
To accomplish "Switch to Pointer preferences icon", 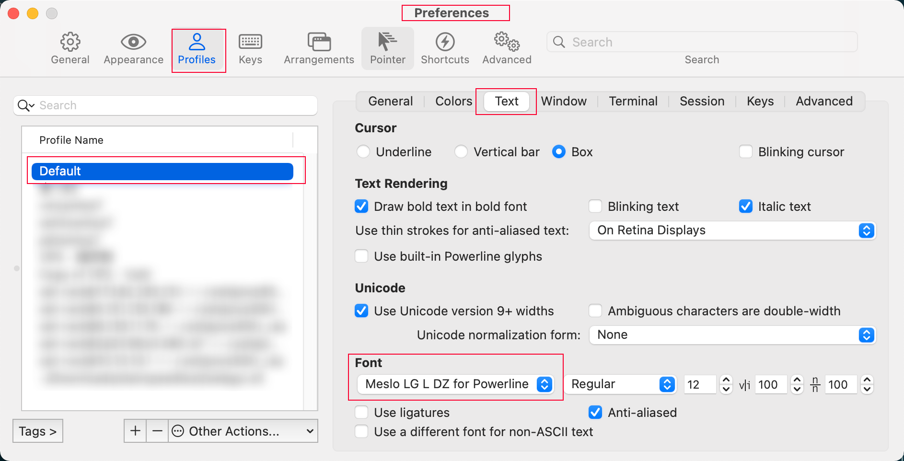I will point(387,43).
